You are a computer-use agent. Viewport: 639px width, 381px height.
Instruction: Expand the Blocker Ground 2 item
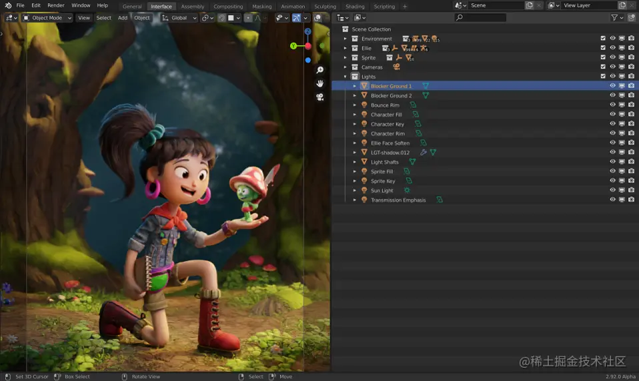tap(355, 96)
